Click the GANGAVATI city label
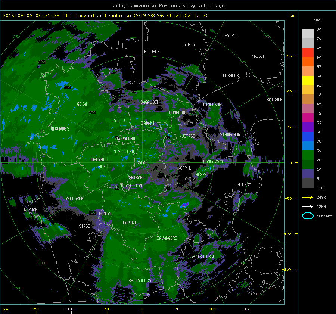 pos(213,162)
